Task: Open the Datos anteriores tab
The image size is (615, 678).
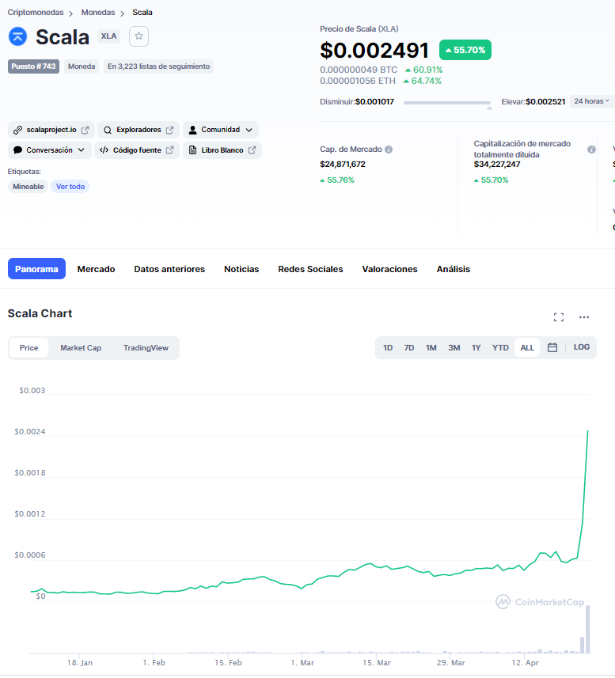Action: click(x=169, y=269)
